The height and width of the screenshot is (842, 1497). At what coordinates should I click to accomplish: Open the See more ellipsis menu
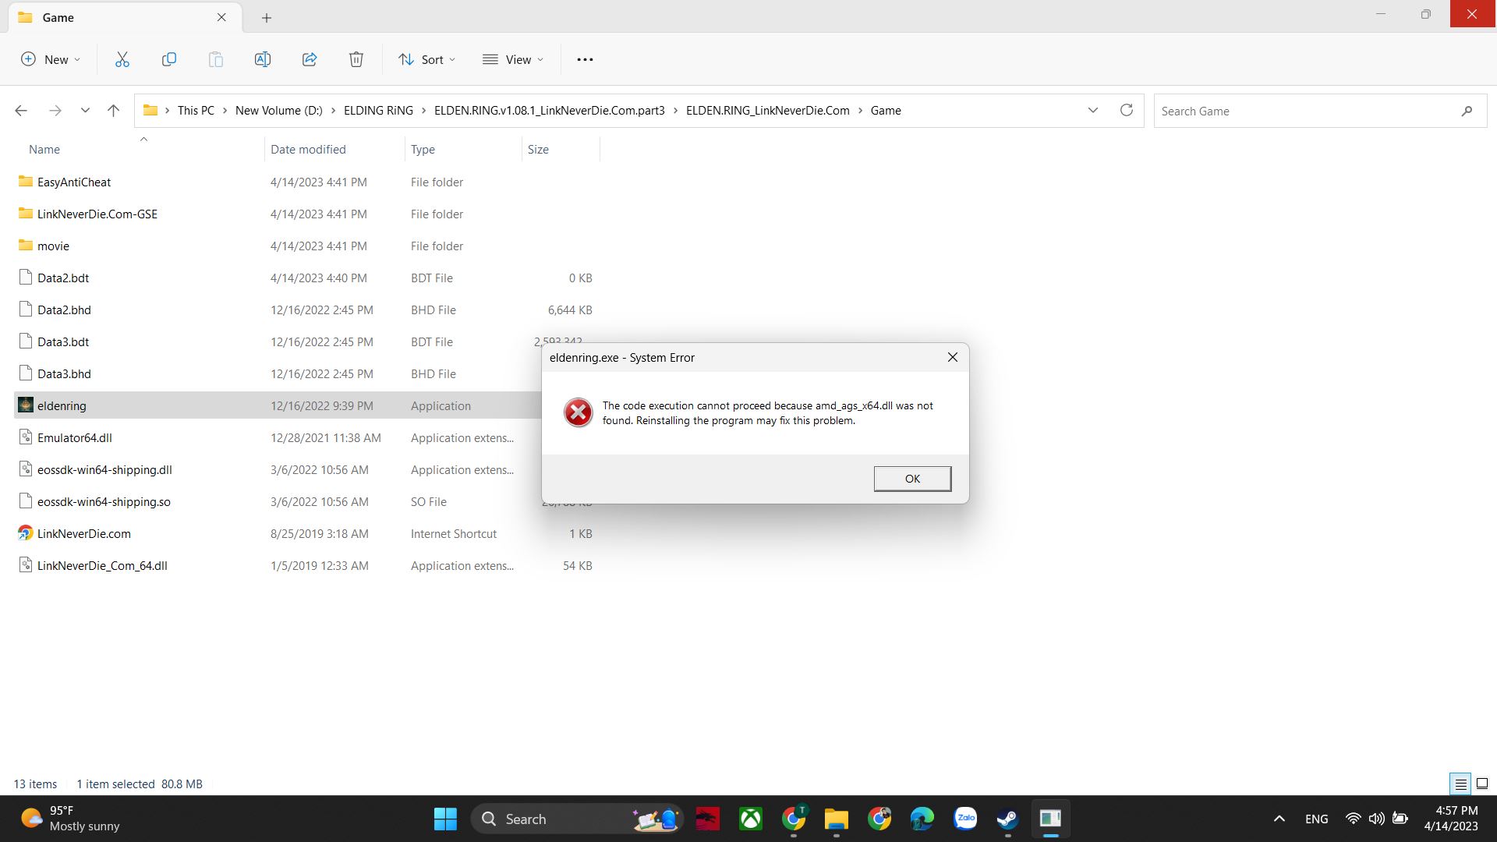[x=585, y=59]
